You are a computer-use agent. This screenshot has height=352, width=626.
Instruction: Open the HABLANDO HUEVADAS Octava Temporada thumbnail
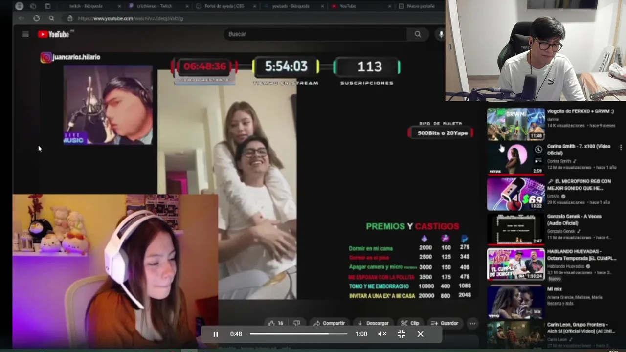tap(515, 264)
